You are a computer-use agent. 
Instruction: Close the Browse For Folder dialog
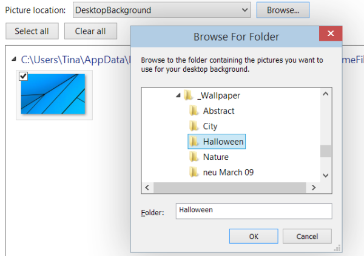tap(331, 33)
